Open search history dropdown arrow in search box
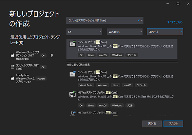This screenshot has height=135, width=192. pos(142,20)
